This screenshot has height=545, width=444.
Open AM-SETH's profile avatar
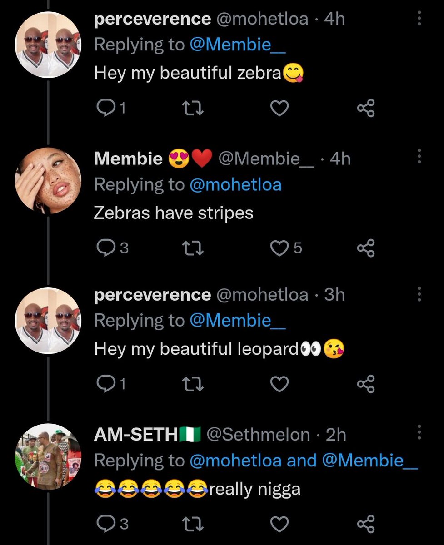pyautogui.click(x=48, y=456)
